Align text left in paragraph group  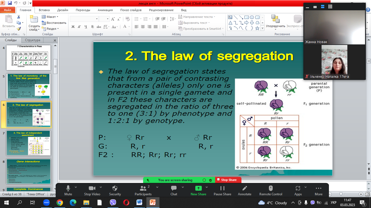[x=136, y=27]
